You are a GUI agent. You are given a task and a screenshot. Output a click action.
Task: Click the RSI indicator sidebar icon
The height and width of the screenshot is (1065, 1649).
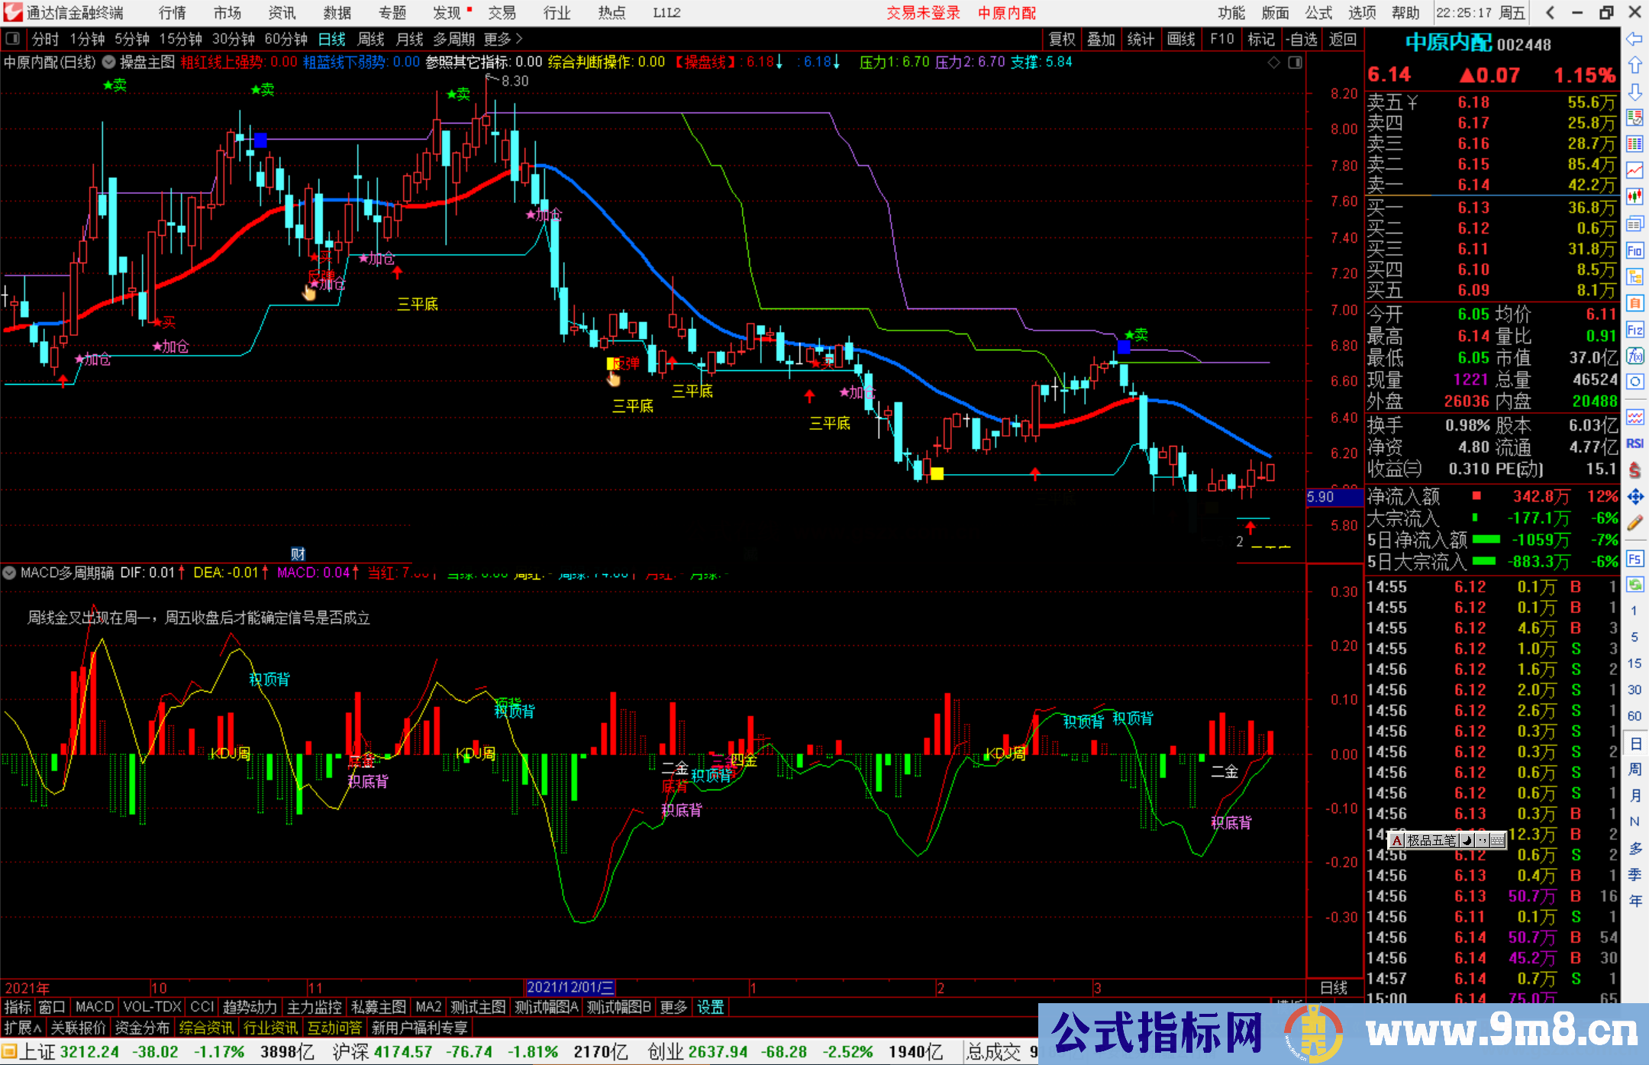tap(1634, 444)
